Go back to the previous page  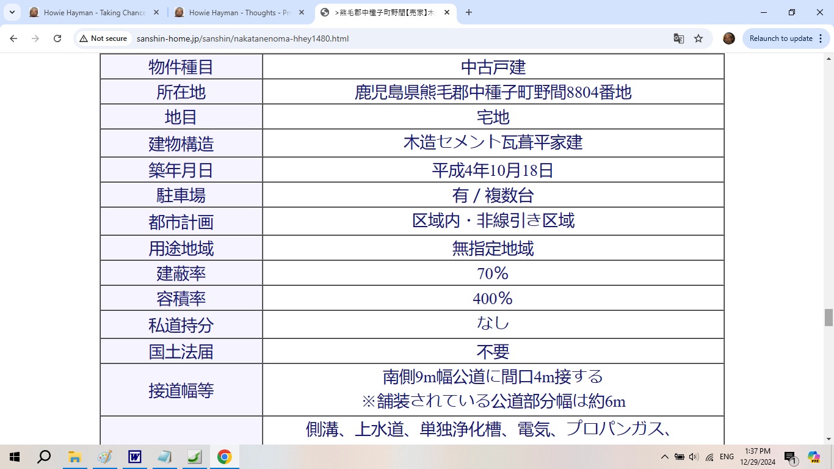[13, 38]
